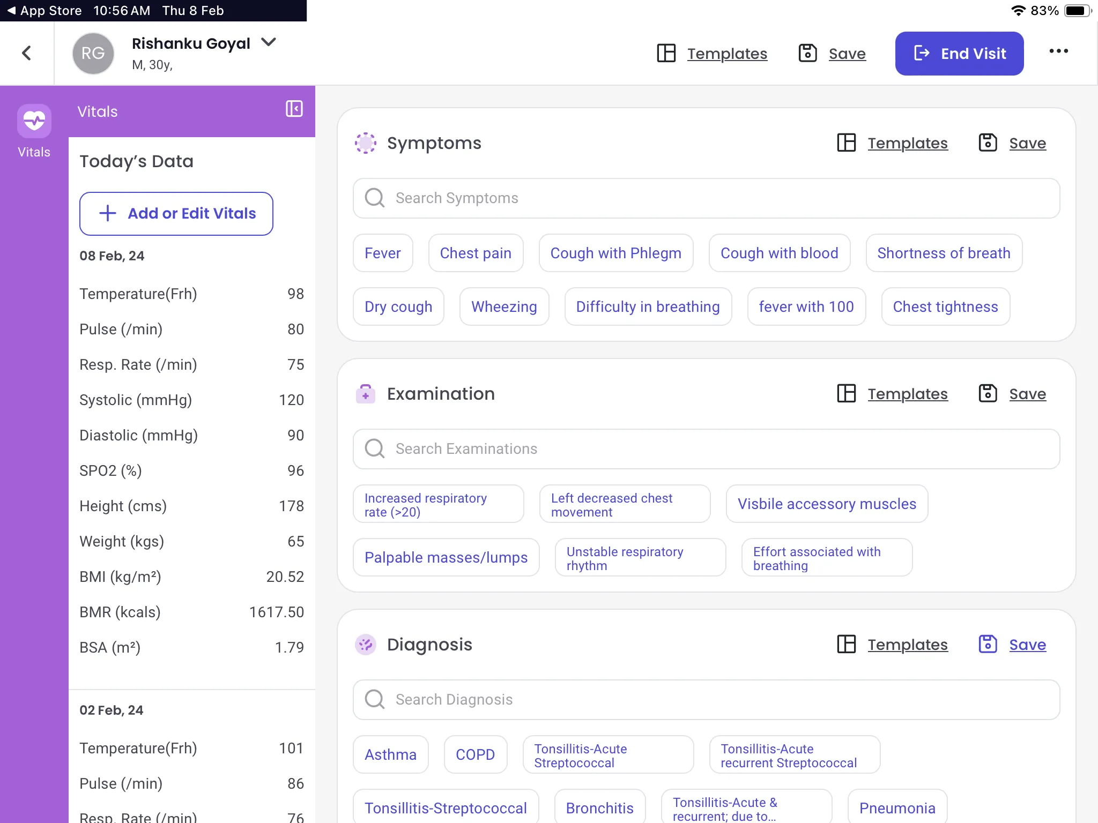1098x823 pixels.
Task: Select Difficulty in breathing chip
Action: [648, 306]
